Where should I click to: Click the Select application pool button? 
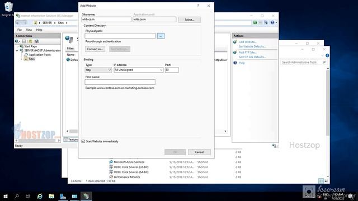190,20
